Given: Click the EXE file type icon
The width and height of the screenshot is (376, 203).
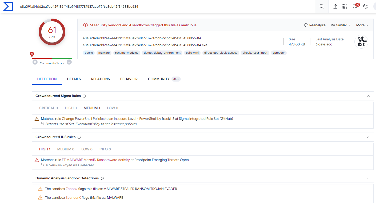Looking at the screenshot, I should coord(361,42).
